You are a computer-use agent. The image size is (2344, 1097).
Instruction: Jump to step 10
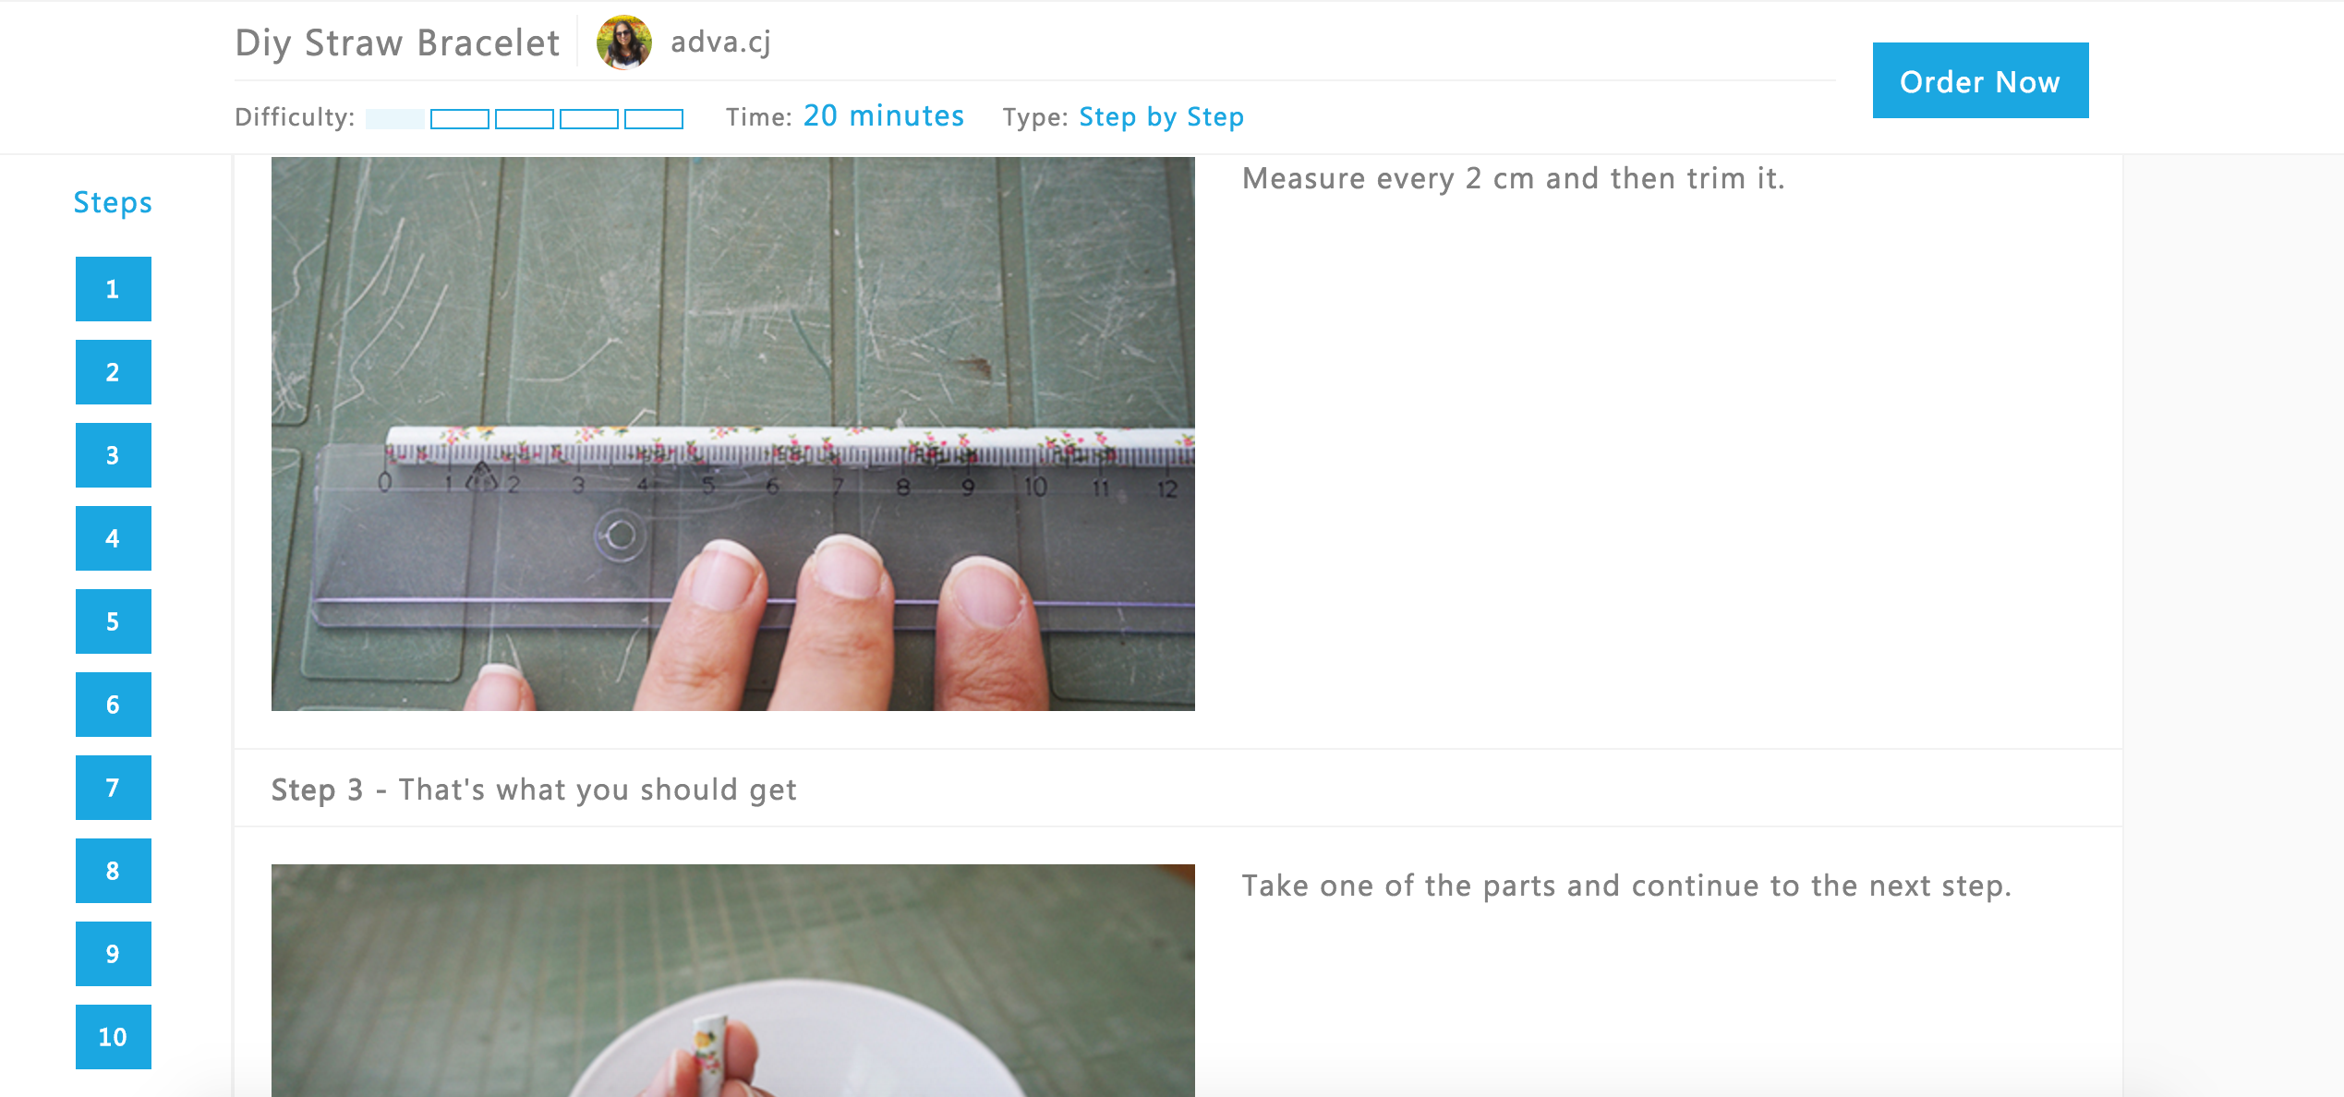[114, 1037]
